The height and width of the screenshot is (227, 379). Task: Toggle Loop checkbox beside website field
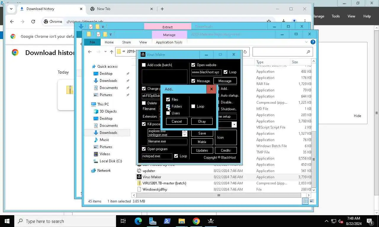pyautogui.click(x=225, y=72)
